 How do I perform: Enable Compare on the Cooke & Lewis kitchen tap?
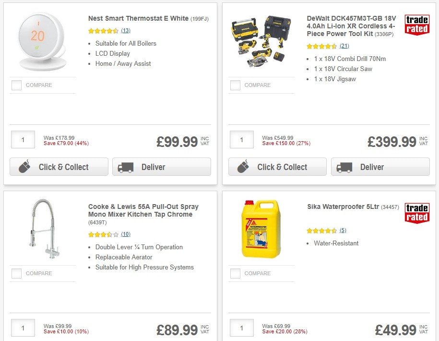[x=16, y=273]
